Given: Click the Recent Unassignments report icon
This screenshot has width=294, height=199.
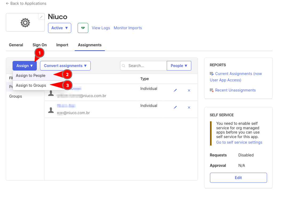Looking at the screenshot, I should (212, 90).
